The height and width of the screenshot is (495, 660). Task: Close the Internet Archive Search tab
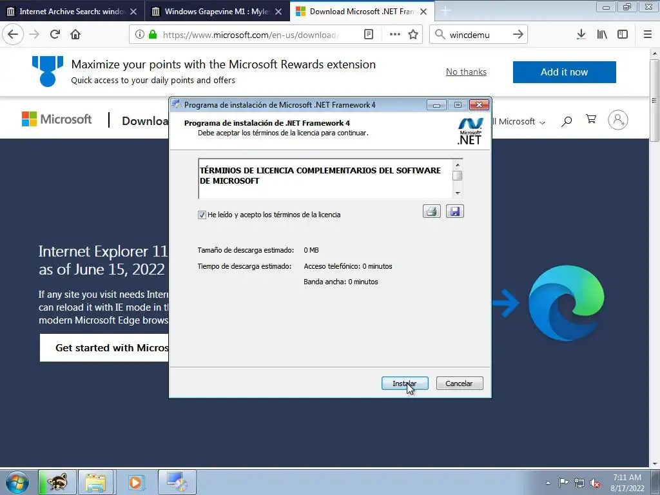point(133,12)
